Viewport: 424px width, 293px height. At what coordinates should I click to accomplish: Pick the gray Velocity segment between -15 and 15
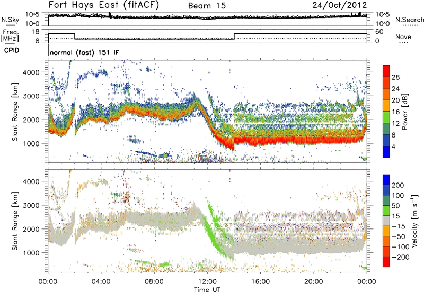[386, 221]
